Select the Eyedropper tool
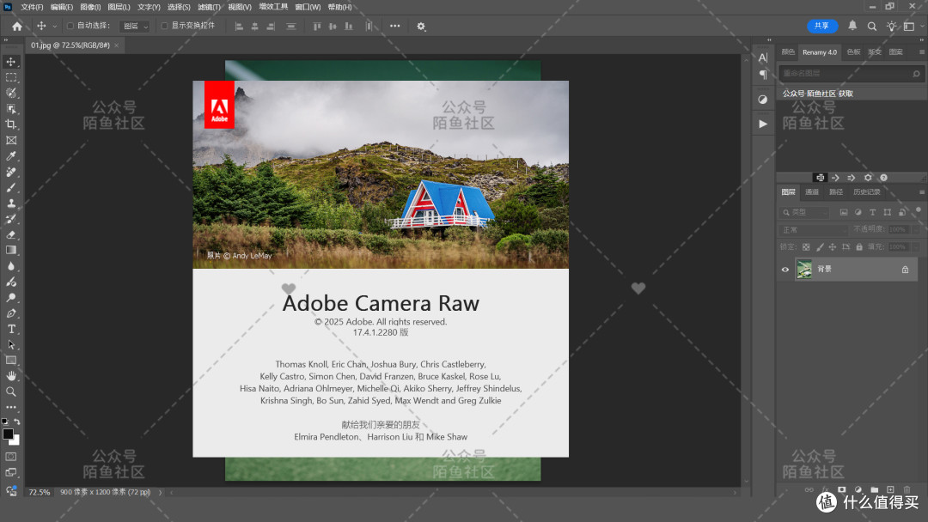 [x=10, y=156]
